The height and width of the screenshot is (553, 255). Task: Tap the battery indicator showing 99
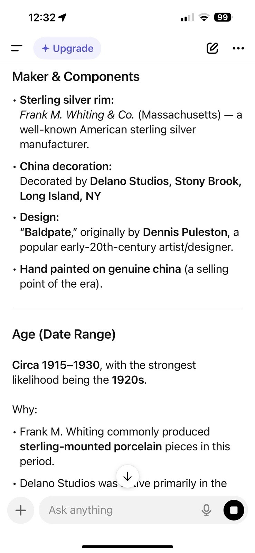click(223, 17)
